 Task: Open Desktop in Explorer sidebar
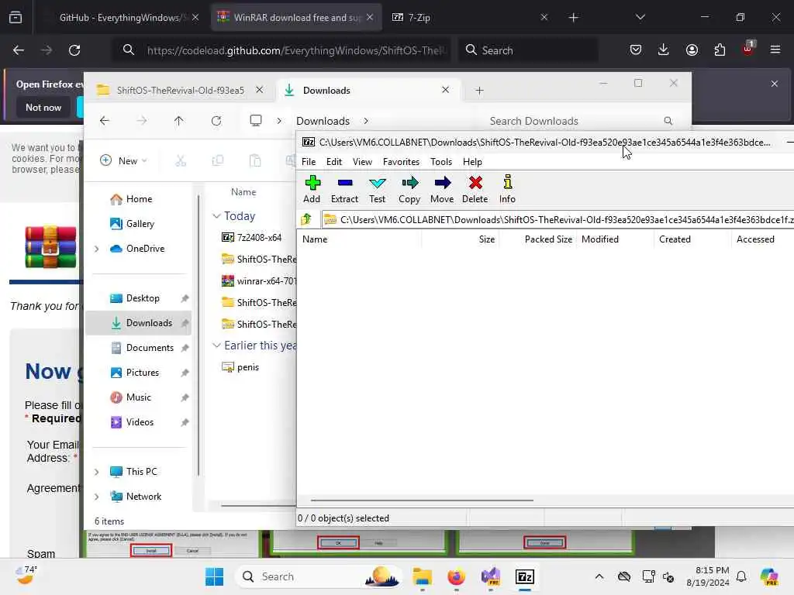click(143, 298)
